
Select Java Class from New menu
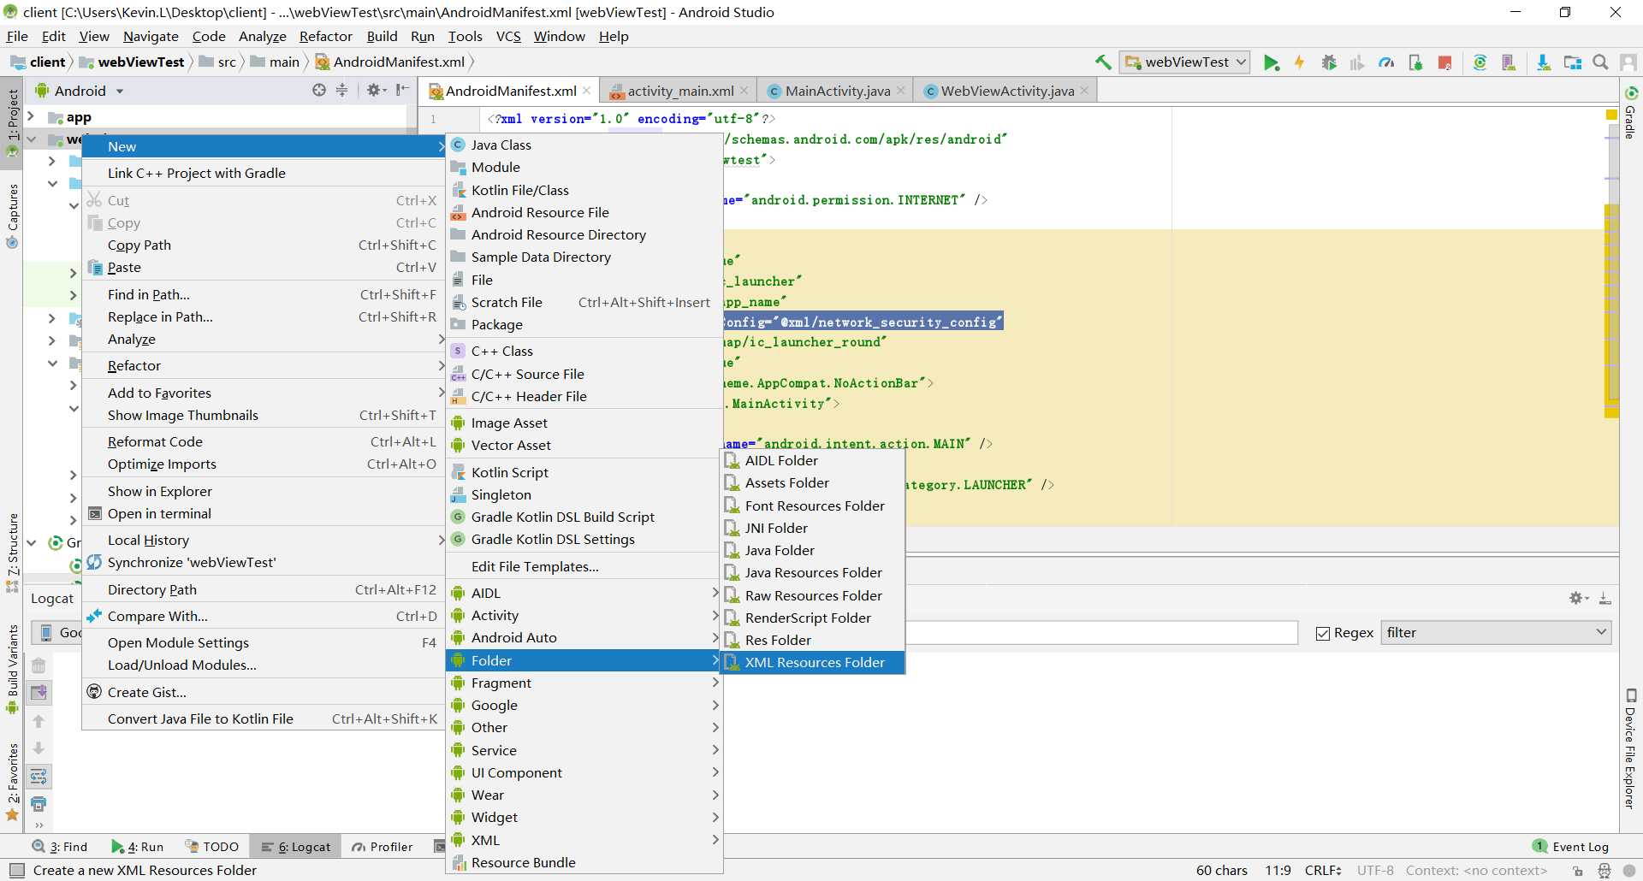[584, 145]
